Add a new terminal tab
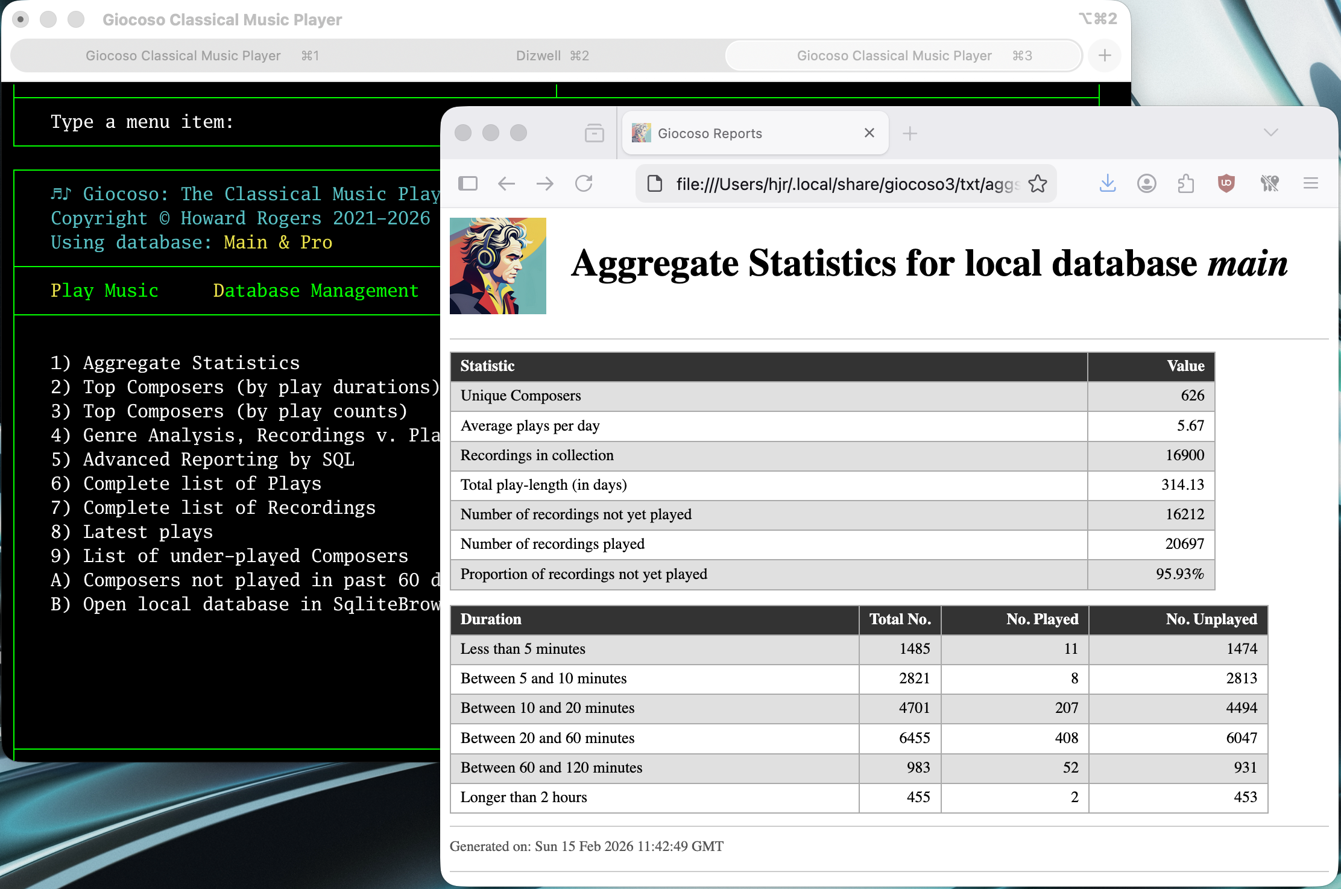The image size is (1341, 889). tap(1105, 55)
